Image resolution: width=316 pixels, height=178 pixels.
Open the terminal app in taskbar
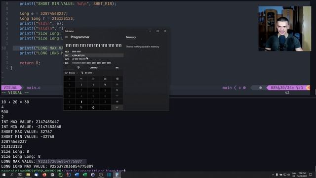[x=20, y=175]
